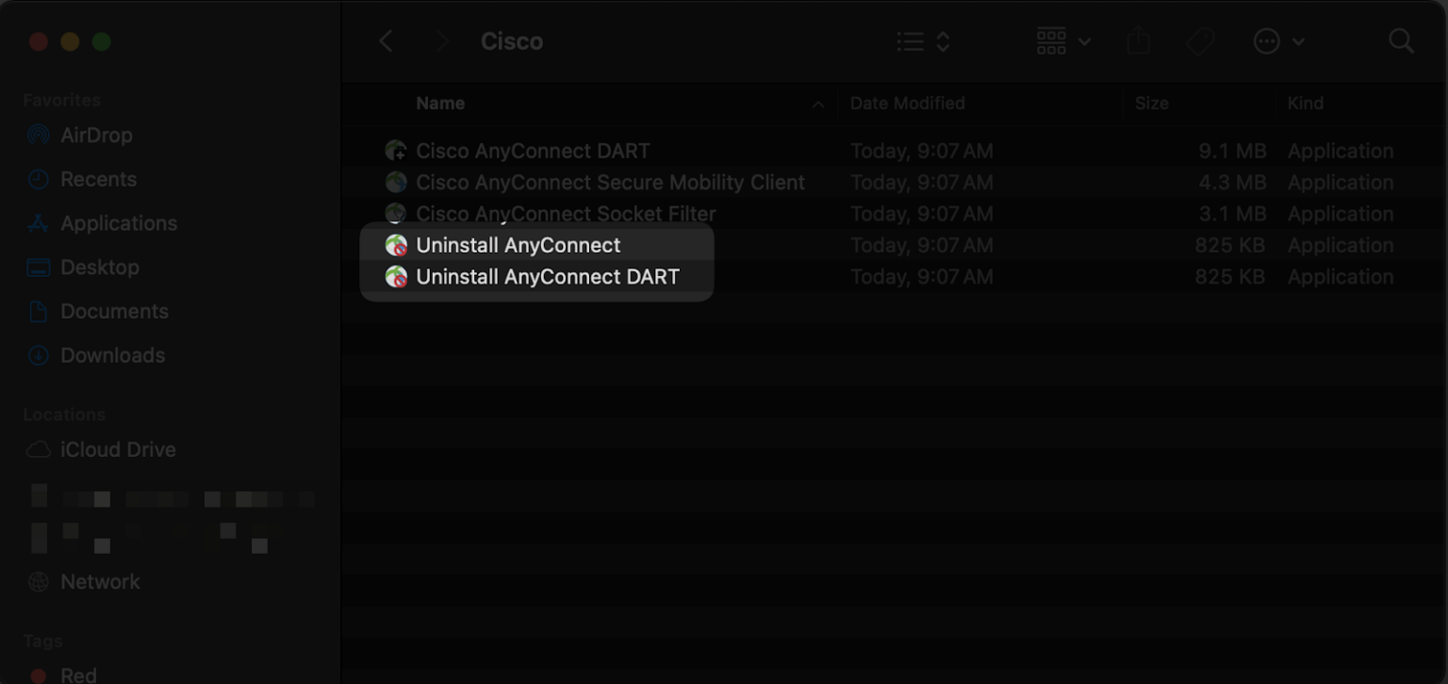Click the Share icon in the toolbar

click(x=1138, y=41)
